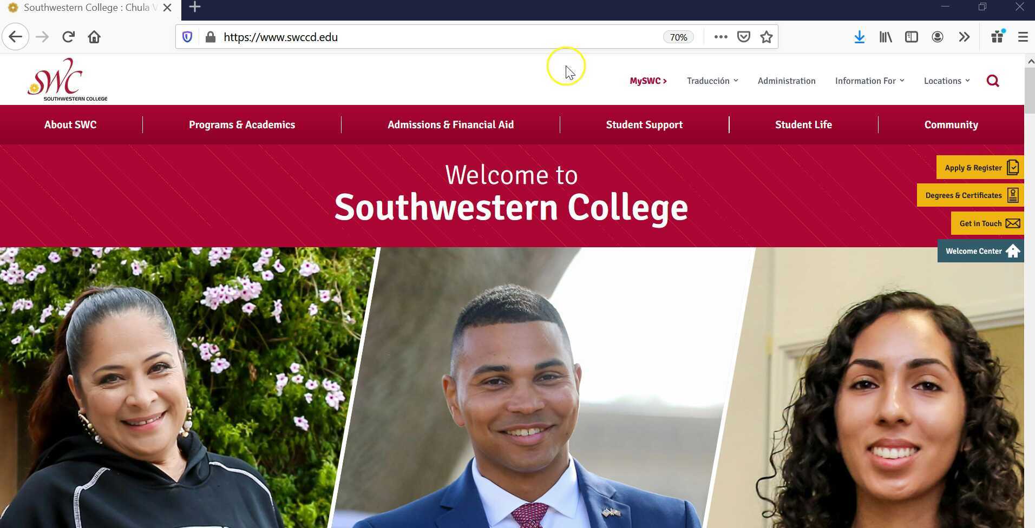Reset the 70% zoom level indicator

point(678,37)
